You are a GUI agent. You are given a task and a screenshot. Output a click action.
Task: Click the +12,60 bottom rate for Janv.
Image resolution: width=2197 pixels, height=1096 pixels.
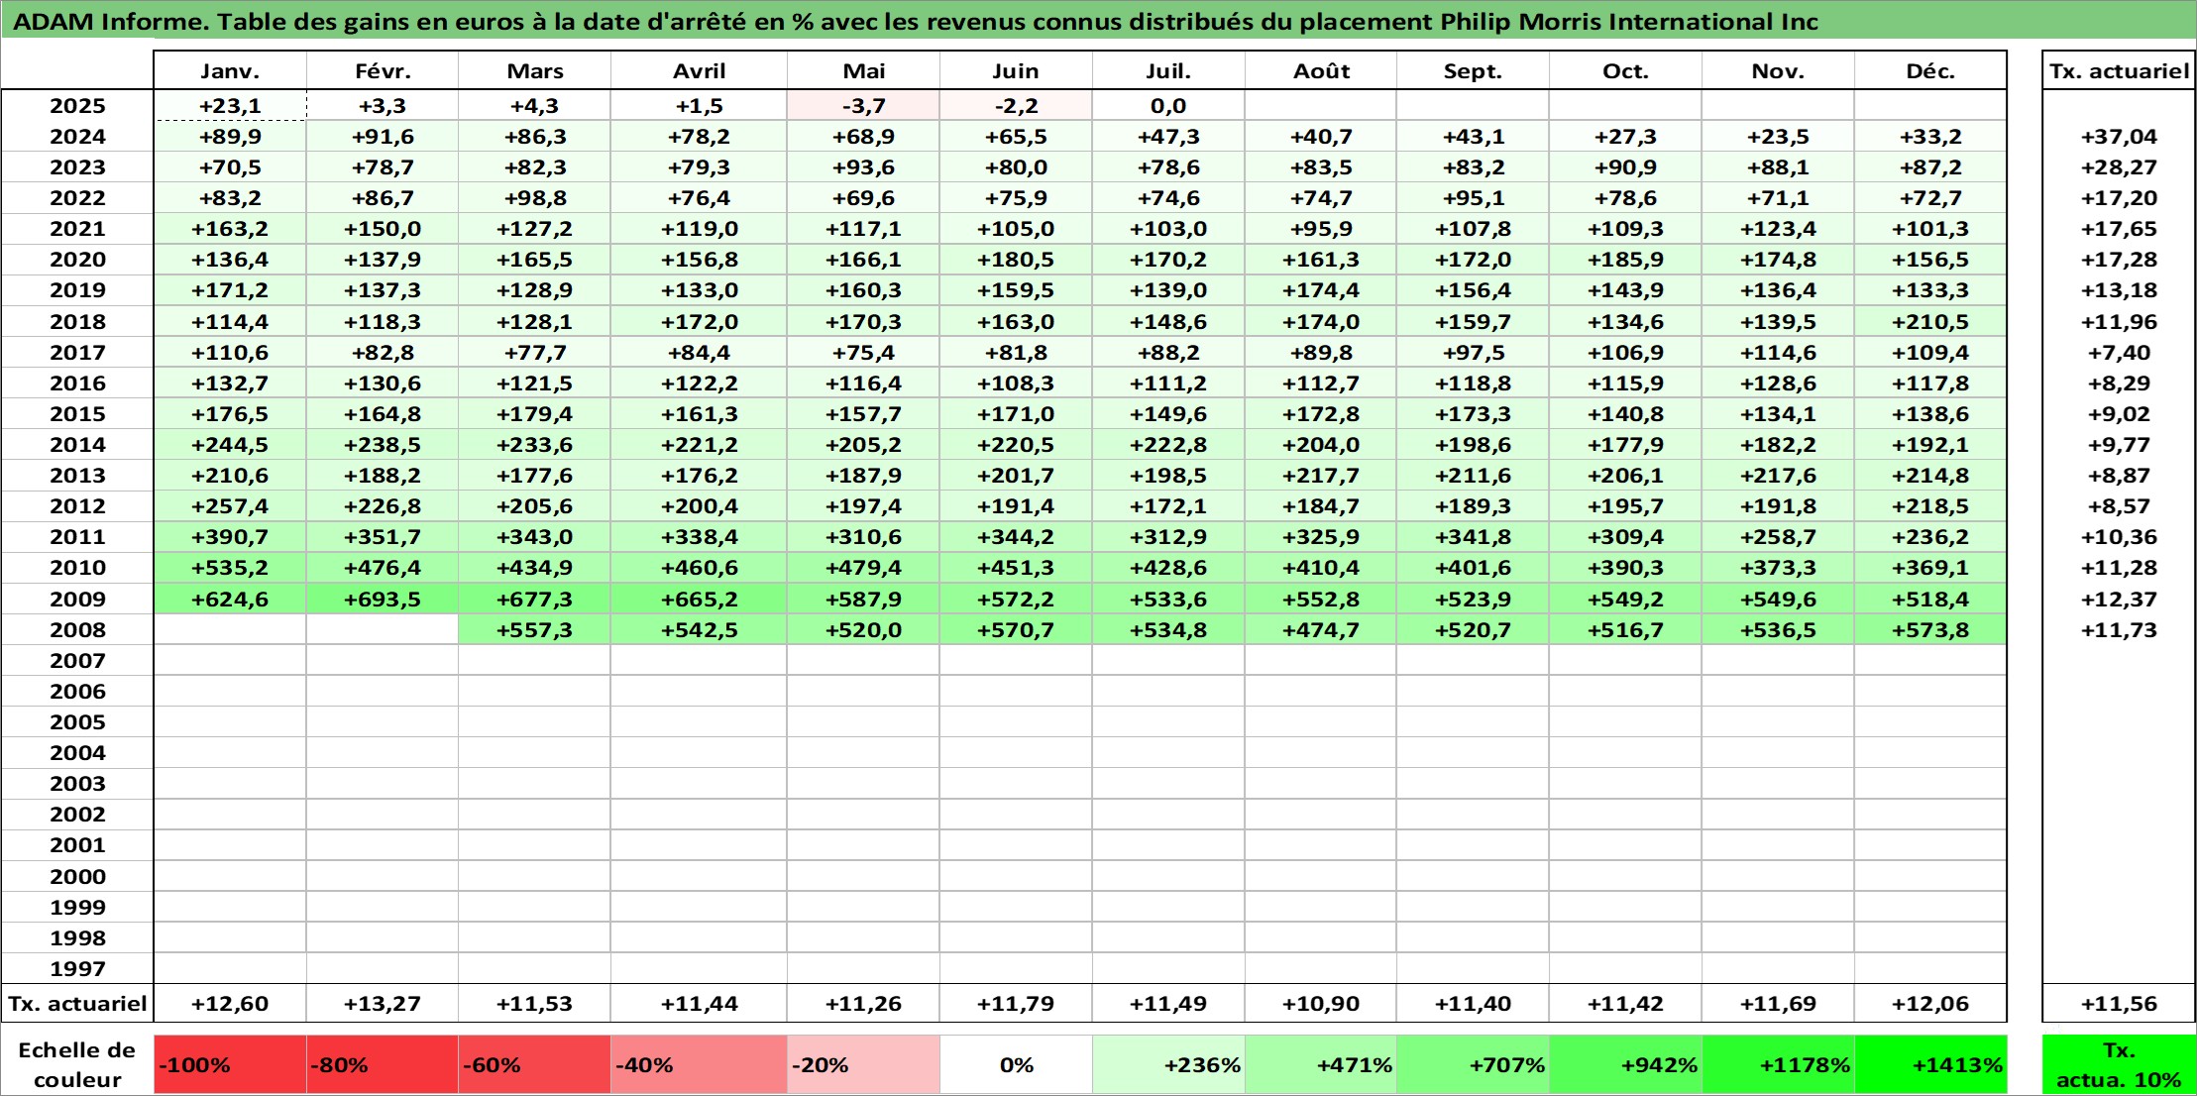click(230, 1003)
